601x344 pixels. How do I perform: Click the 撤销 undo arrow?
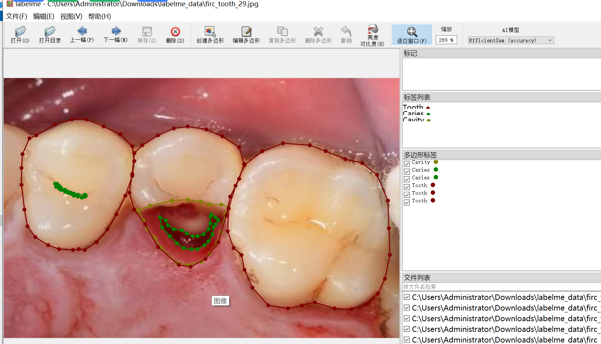point(346,31)
